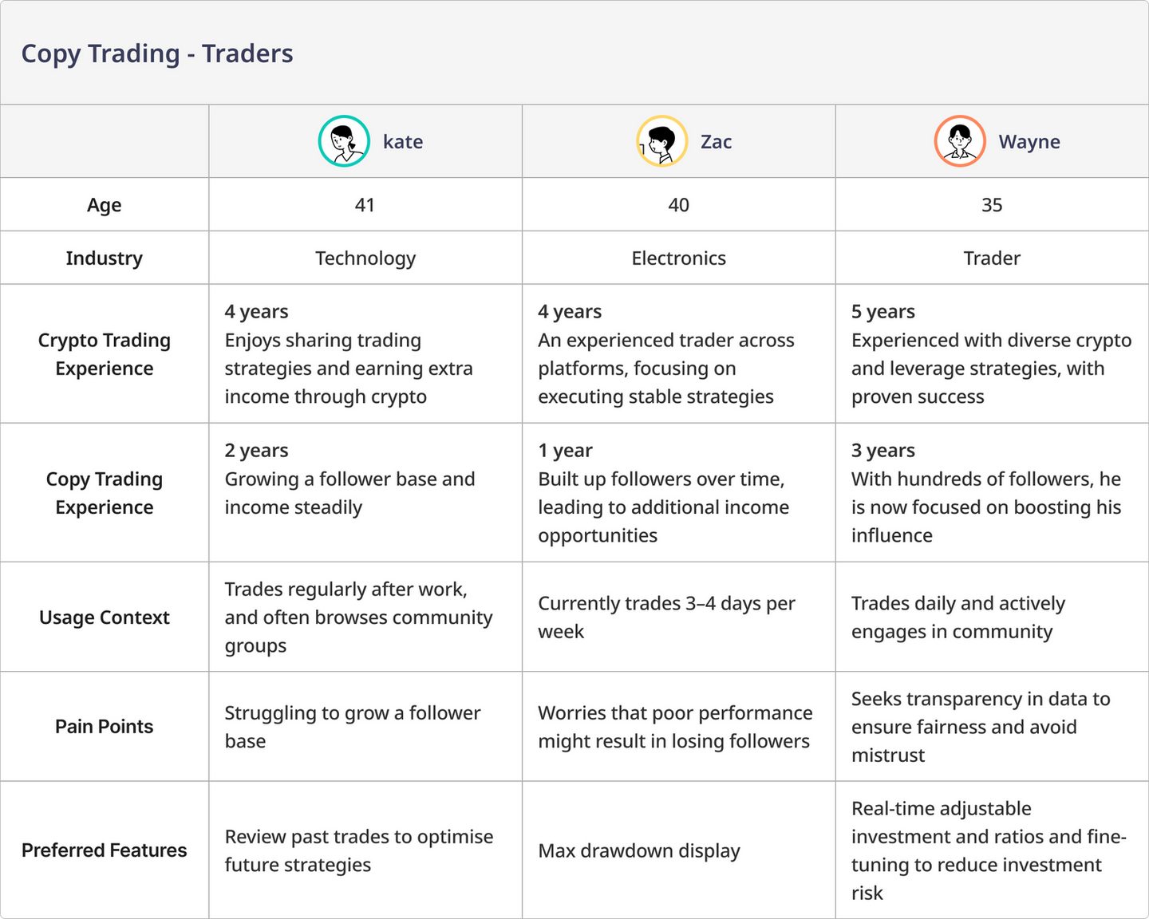The image size is (1149, 919).
Task: Click the Copy Trading Experience row header
Action: [x=105, y=493]
